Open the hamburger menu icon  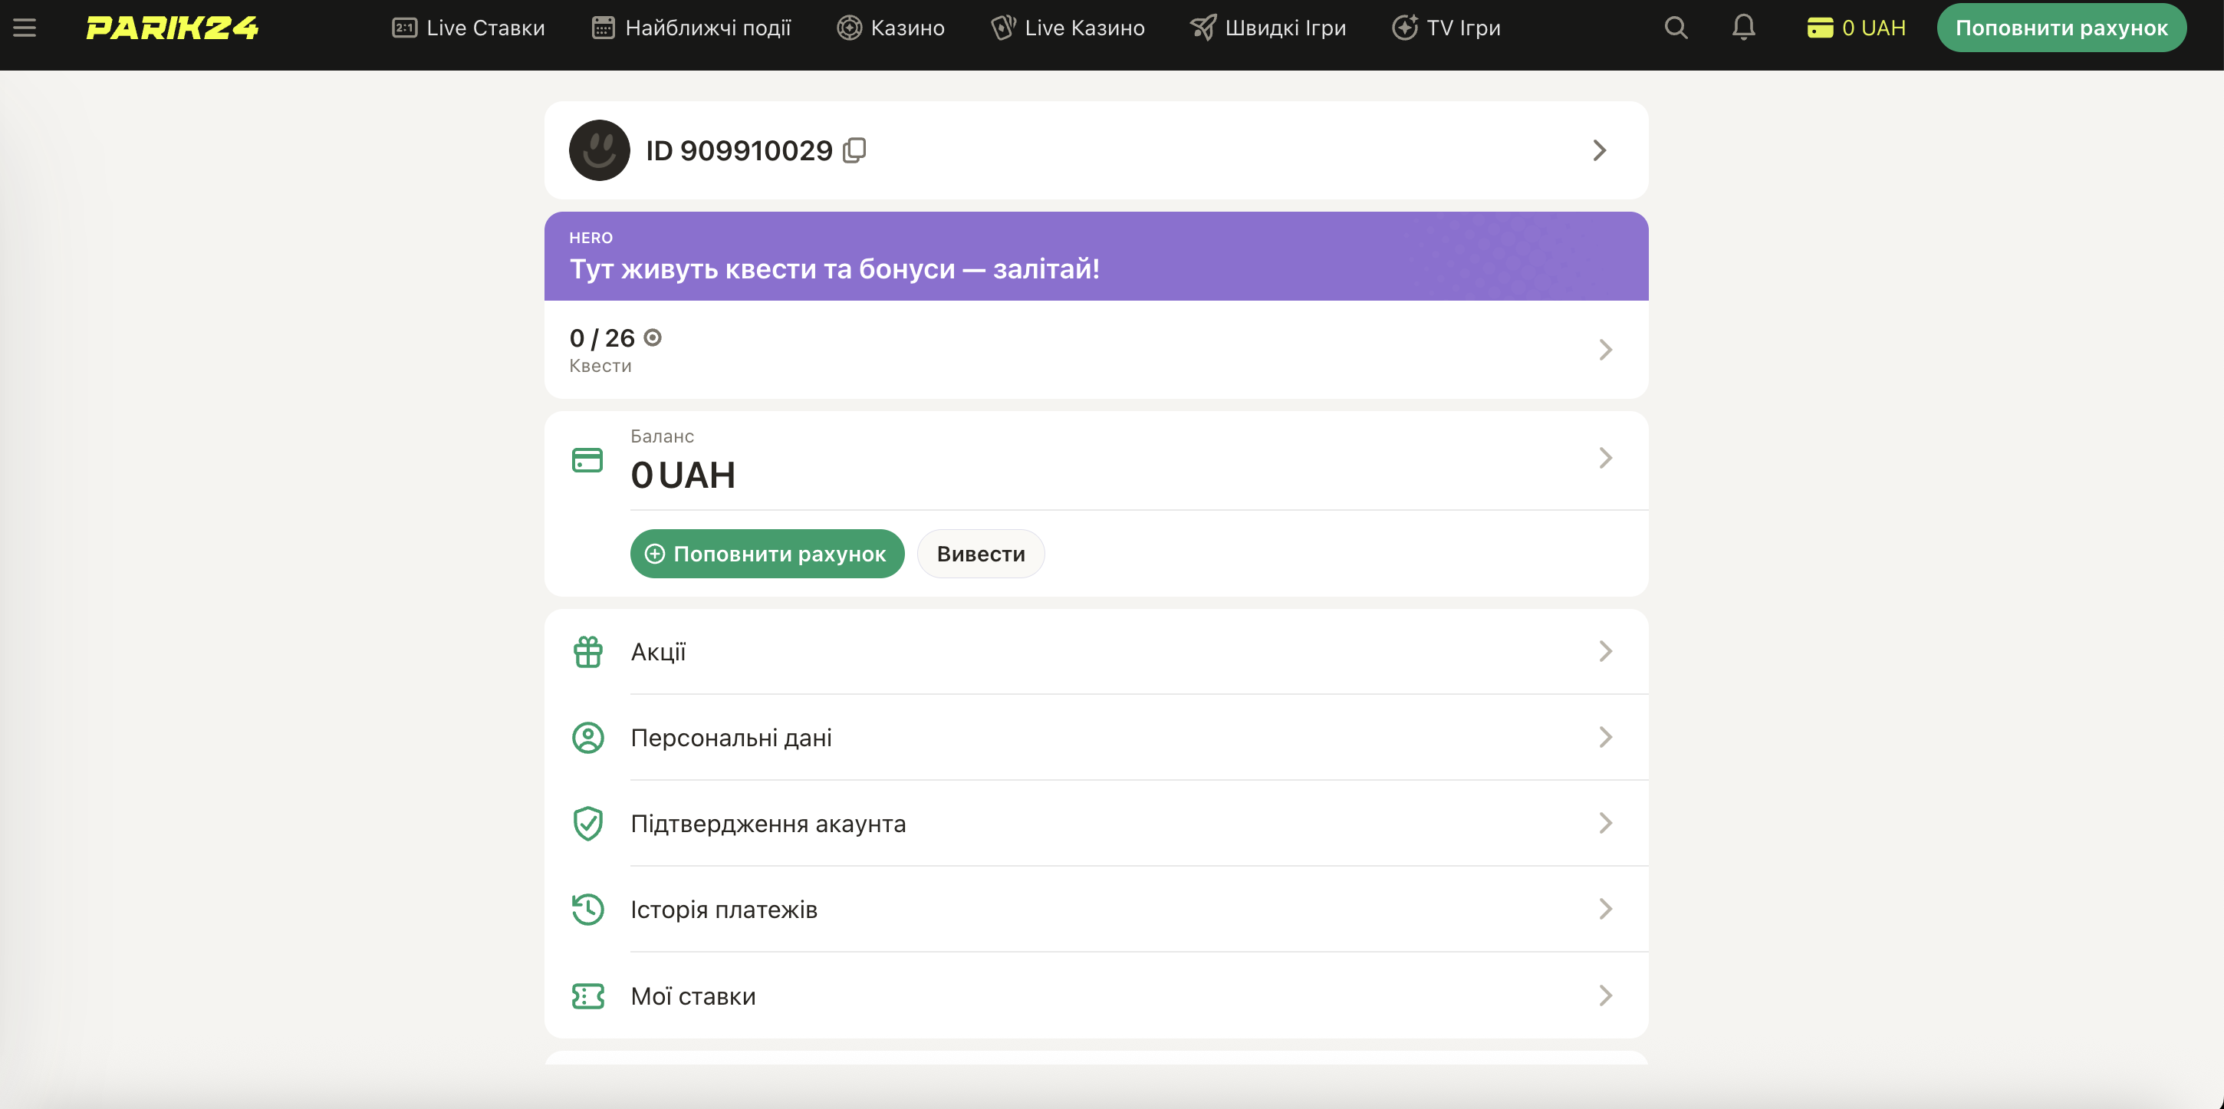pos(25,28)
